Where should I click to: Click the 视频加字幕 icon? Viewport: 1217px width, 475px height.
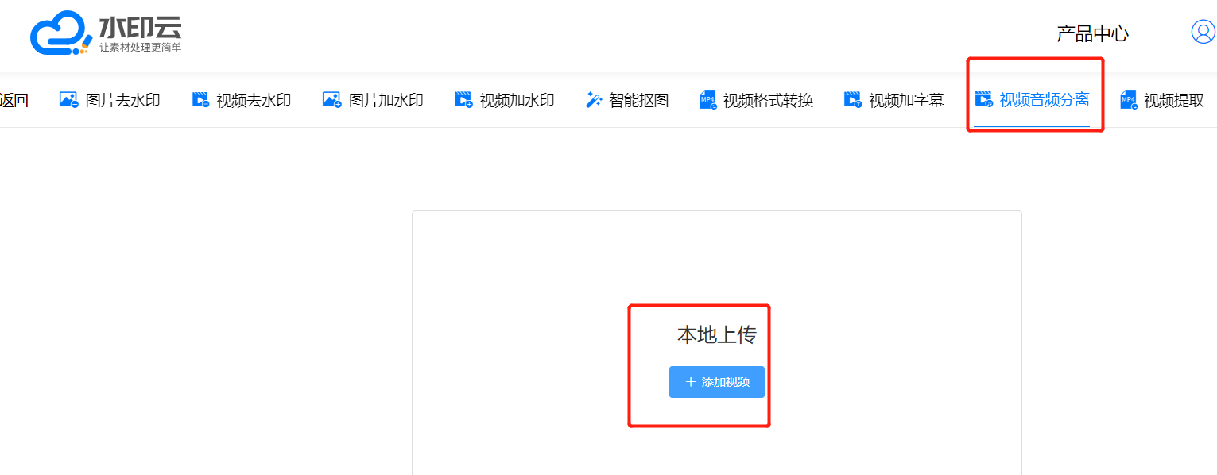pyautogui.click(x=852, y=100)
